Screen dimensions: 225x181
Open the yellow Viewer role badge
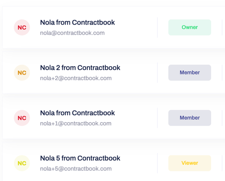[190, 163]
